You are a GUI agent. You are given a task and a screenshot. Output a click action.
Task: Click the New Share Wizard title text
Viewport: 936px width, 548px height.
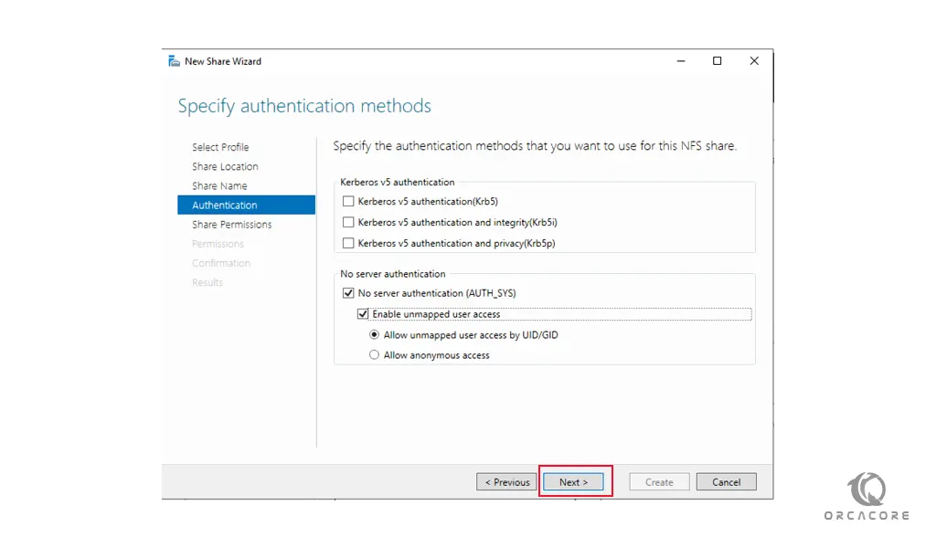pyautogui.click(x=223, y=61)
